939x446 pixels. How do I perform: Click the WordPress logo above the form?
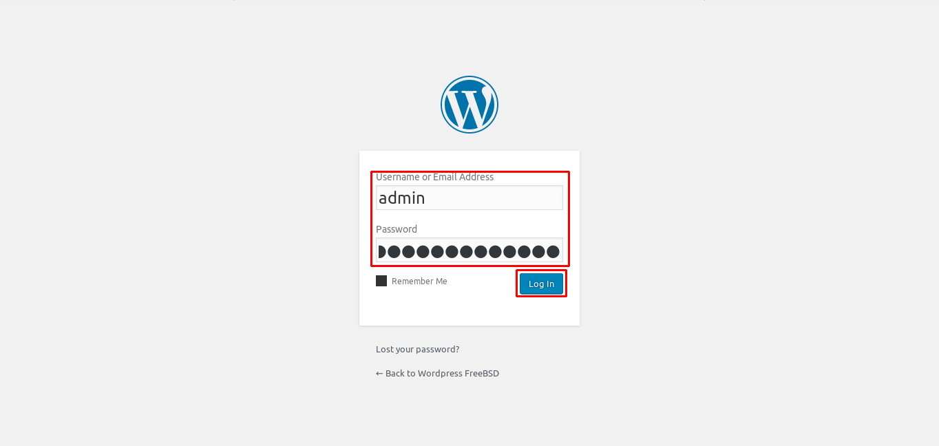(x=470, y=105)
